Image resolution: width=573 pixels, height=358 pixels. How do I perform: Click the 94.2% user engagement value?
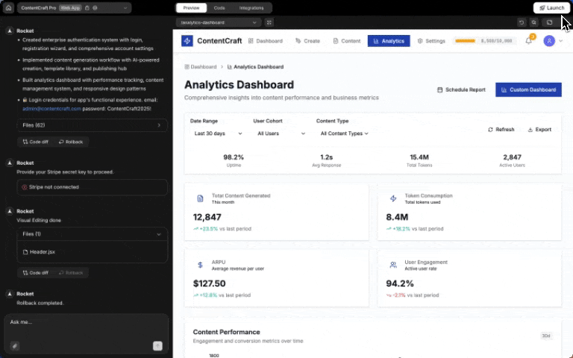click(400, 283)
